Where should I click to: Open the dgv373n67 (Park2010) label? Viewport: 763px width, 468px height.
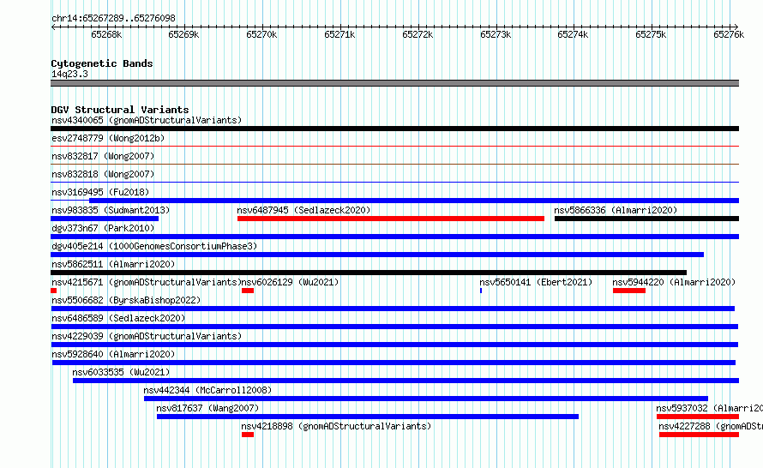click(103, 228)
